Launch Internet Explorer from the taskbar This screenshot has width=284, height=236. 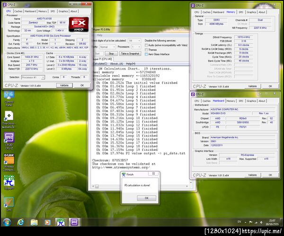point(20,222)
